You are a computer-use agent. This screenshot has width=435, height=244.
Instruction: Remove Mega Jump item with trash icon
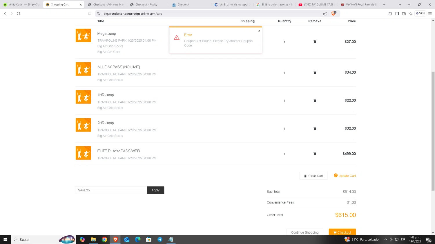315,42
